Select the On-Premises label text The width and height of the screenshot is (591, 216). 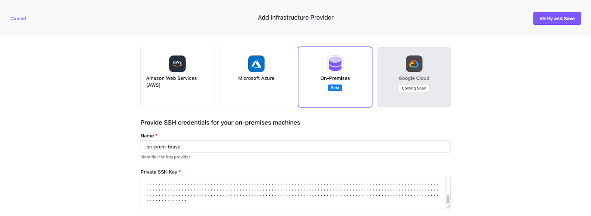point(335,78)
